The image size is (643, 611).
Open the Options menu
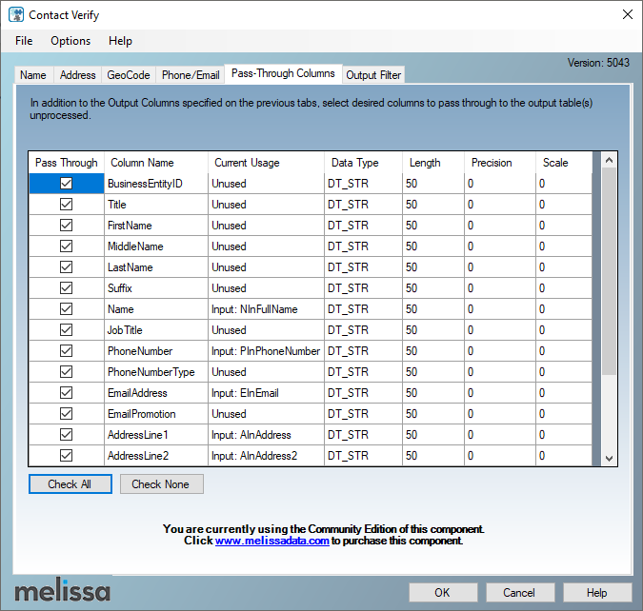[70, 41]
